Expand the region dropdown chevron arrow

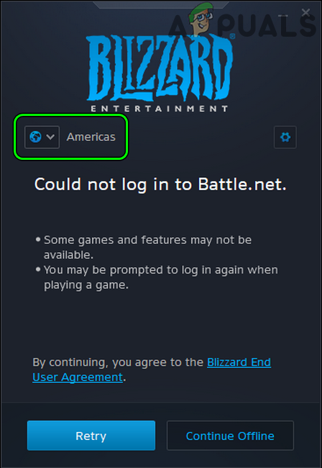50,137
